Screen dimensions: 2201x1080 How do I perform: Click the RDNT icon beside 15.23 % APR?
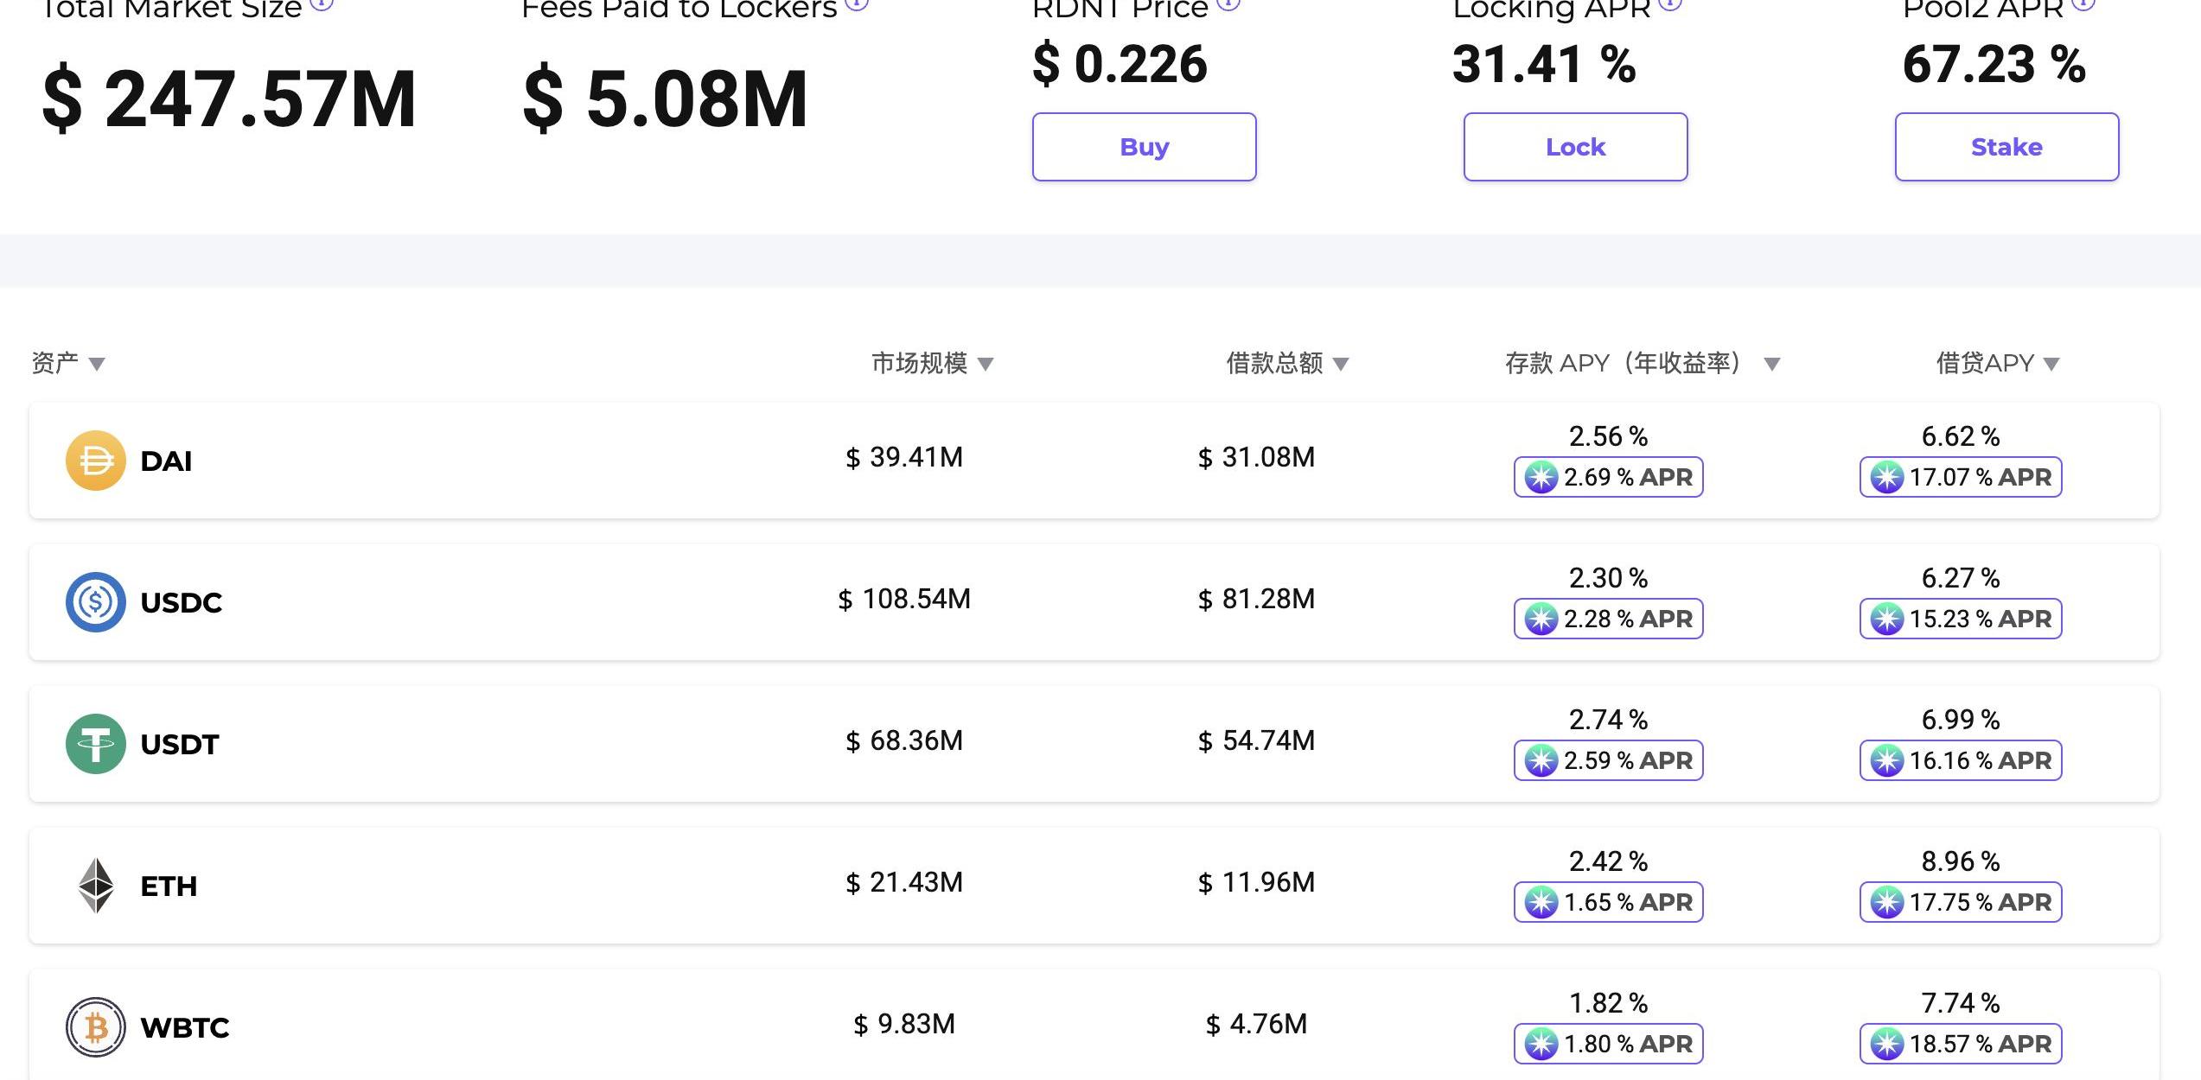click(1886, 619)
